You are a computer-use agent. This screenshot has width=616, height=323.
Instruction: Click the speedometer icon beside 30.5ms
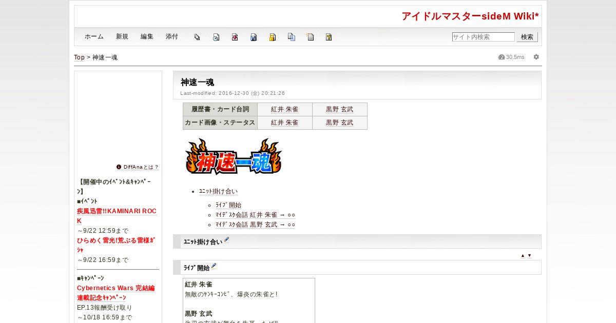point(502,57)
